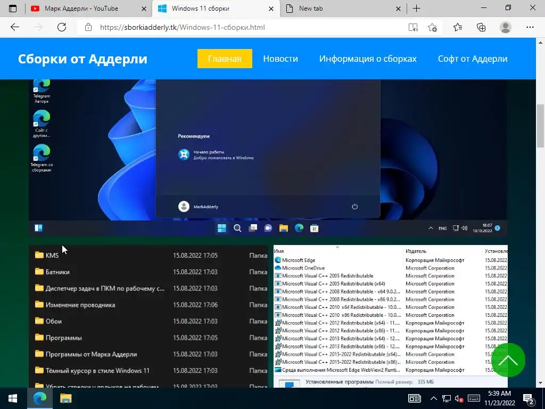Close the Марк Аддерли YouTube tab
This screenshot has height=409, width=545.
tap(144, 9)
